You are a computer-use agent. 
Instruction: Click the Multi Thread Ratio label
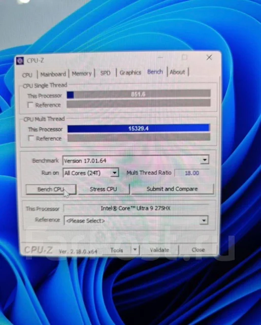tap(149, 173)
